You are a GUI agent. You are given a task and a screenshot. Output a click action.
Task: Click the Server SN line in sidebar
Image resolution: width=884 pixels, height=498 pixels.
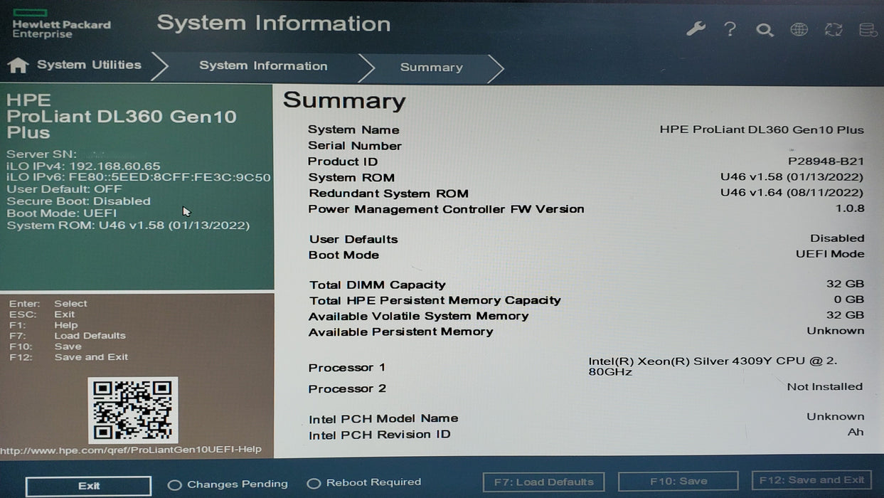pos(41,154)
